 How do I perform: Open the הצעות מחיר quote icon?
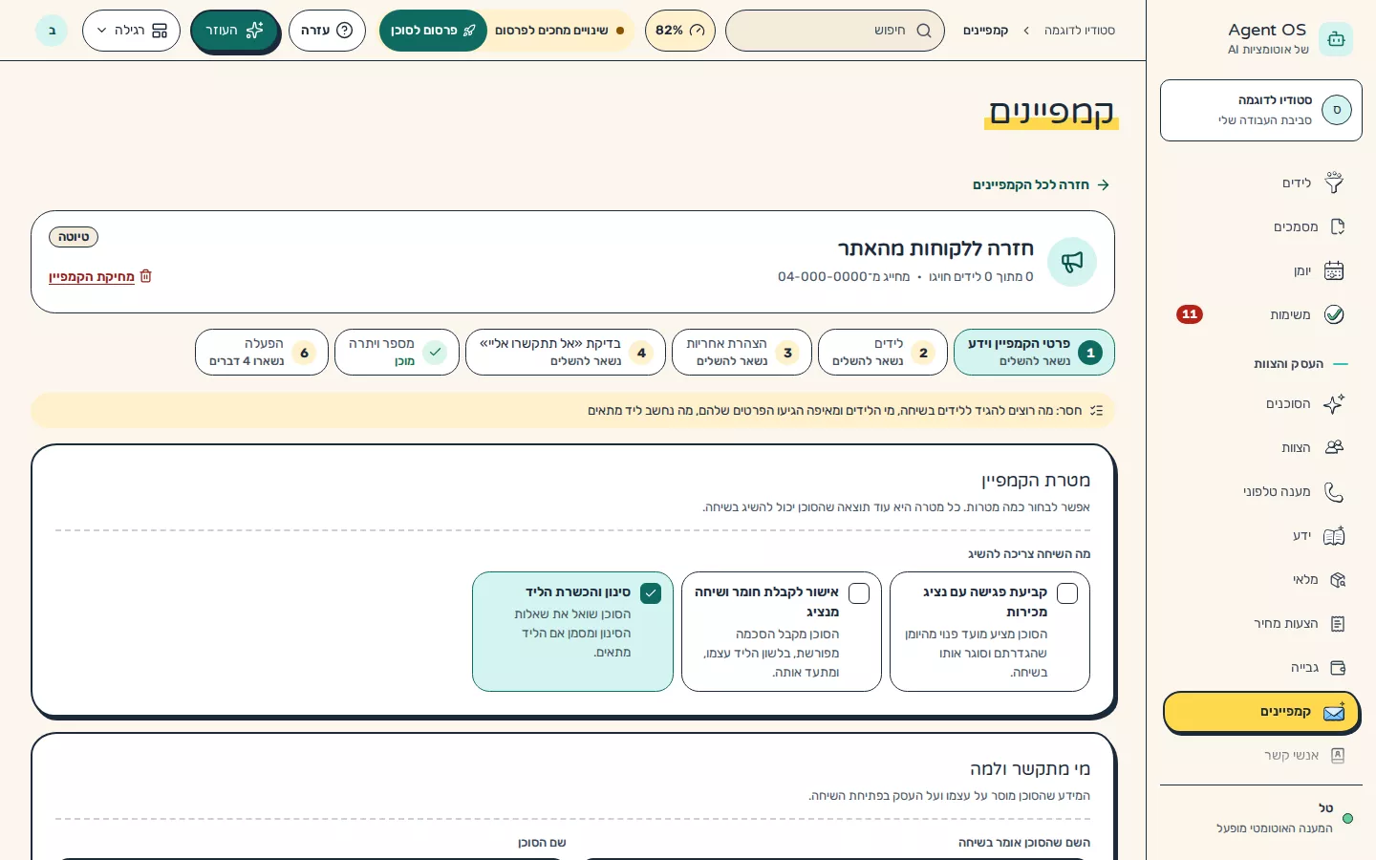[x=1337, y=623]
